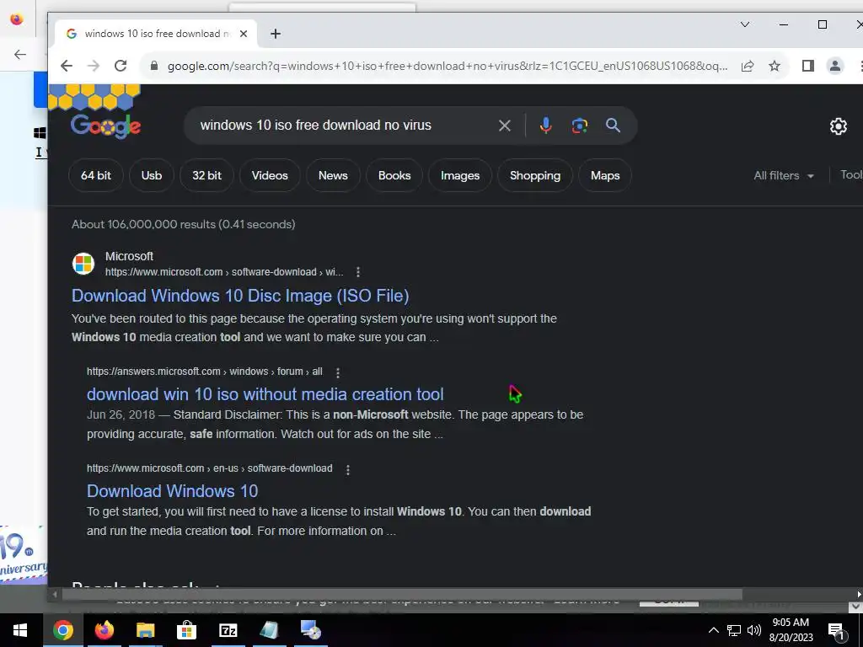Open Chrome from the taskbar
This screenshot has height=647, width=863.
[62, 630]
